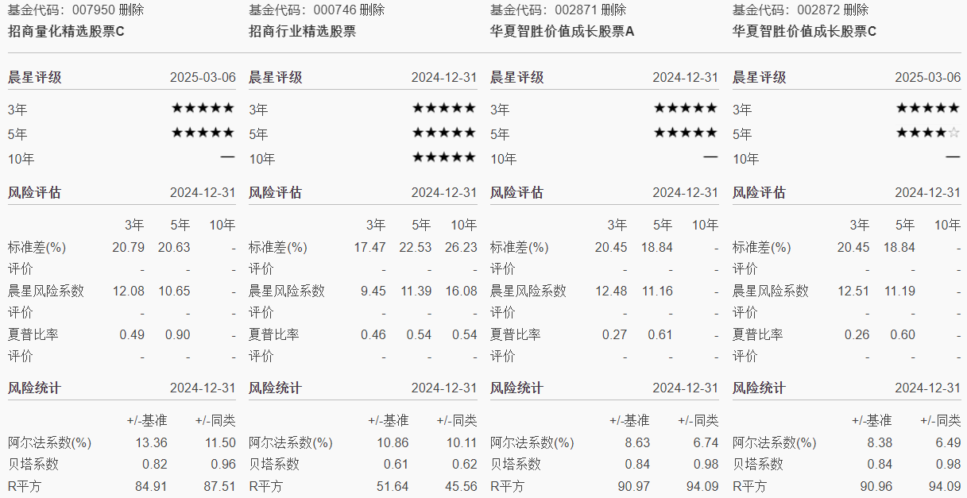
Task: Click the 夏普比率 value 0.46
Action: 373,335
